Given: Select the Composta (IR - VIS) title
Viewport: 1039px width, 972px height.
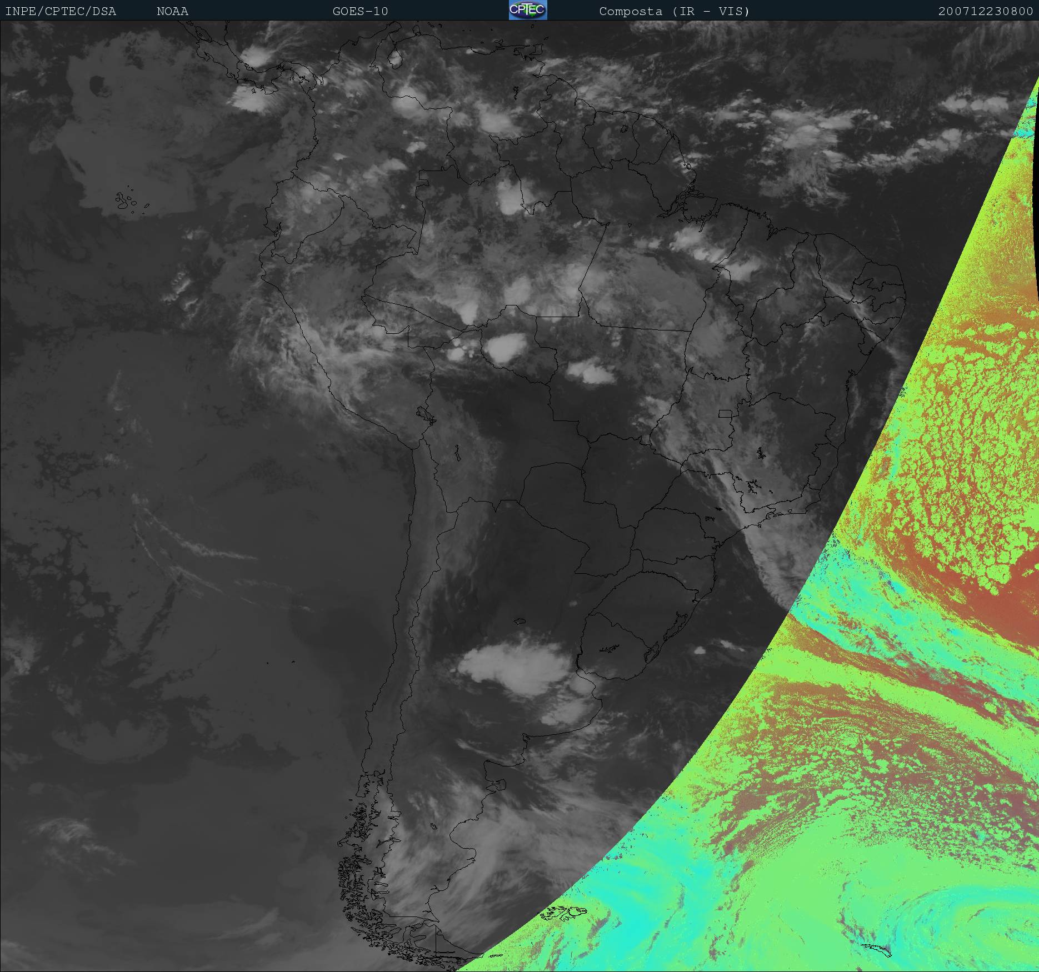Looking at the screenshot, I should [x=674, y=11].
